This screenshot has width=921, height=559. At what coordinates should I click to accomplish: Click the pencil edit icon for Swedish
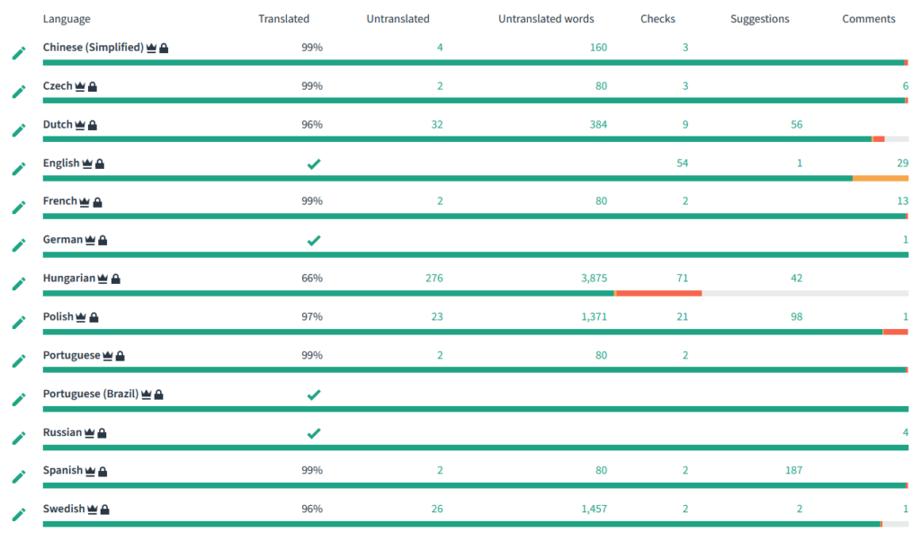click(19, 515)
